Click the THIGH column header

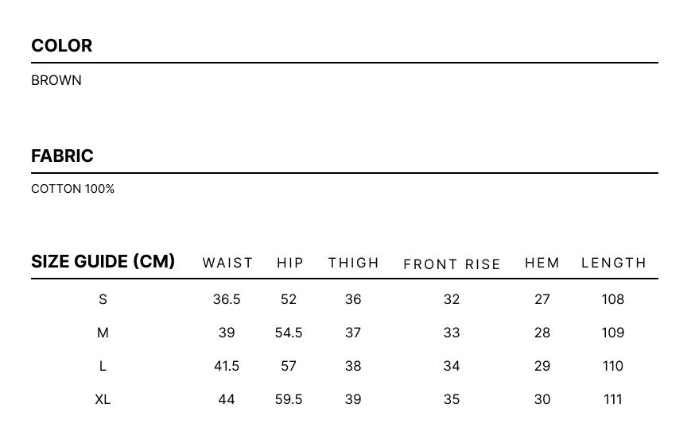point(354,263)
